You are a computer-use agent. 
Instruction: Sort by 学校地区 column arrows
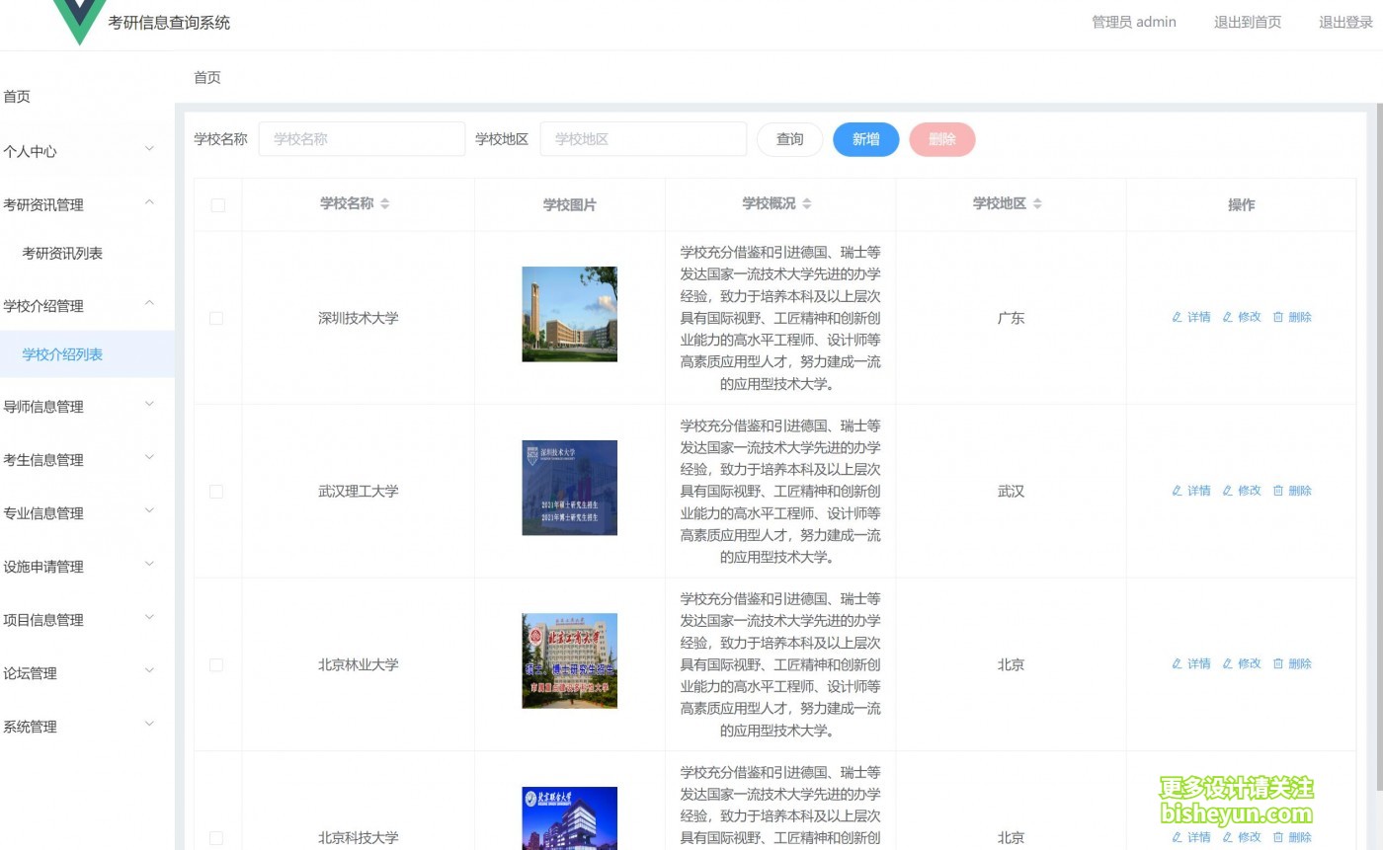click(x=1037, y=203)
